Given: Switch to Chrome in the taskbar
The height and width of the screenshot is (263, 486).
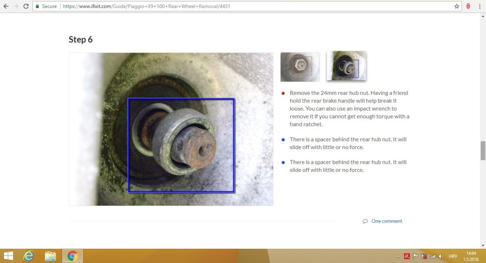Looking at the screenshot, I should (x=73, y=256).
